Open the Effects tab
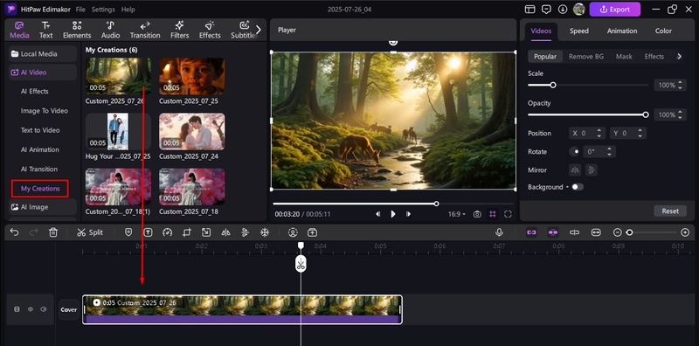The height and width of the screenshot is (346, 699). click(210, 30)
